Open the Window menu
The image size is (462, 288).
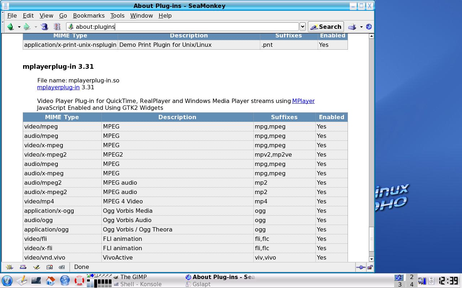click(x=141, y=15)
